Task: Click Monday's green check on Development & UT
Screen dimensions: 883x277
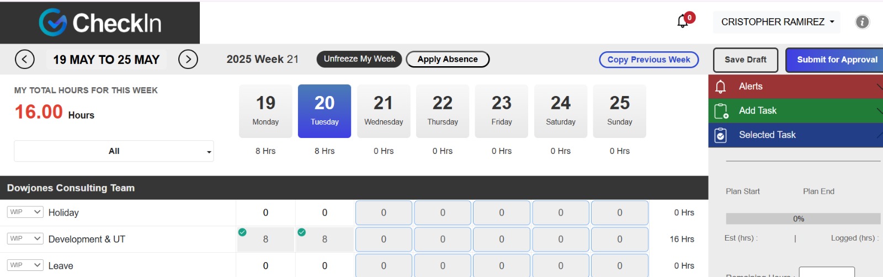Action: (242, 232)
